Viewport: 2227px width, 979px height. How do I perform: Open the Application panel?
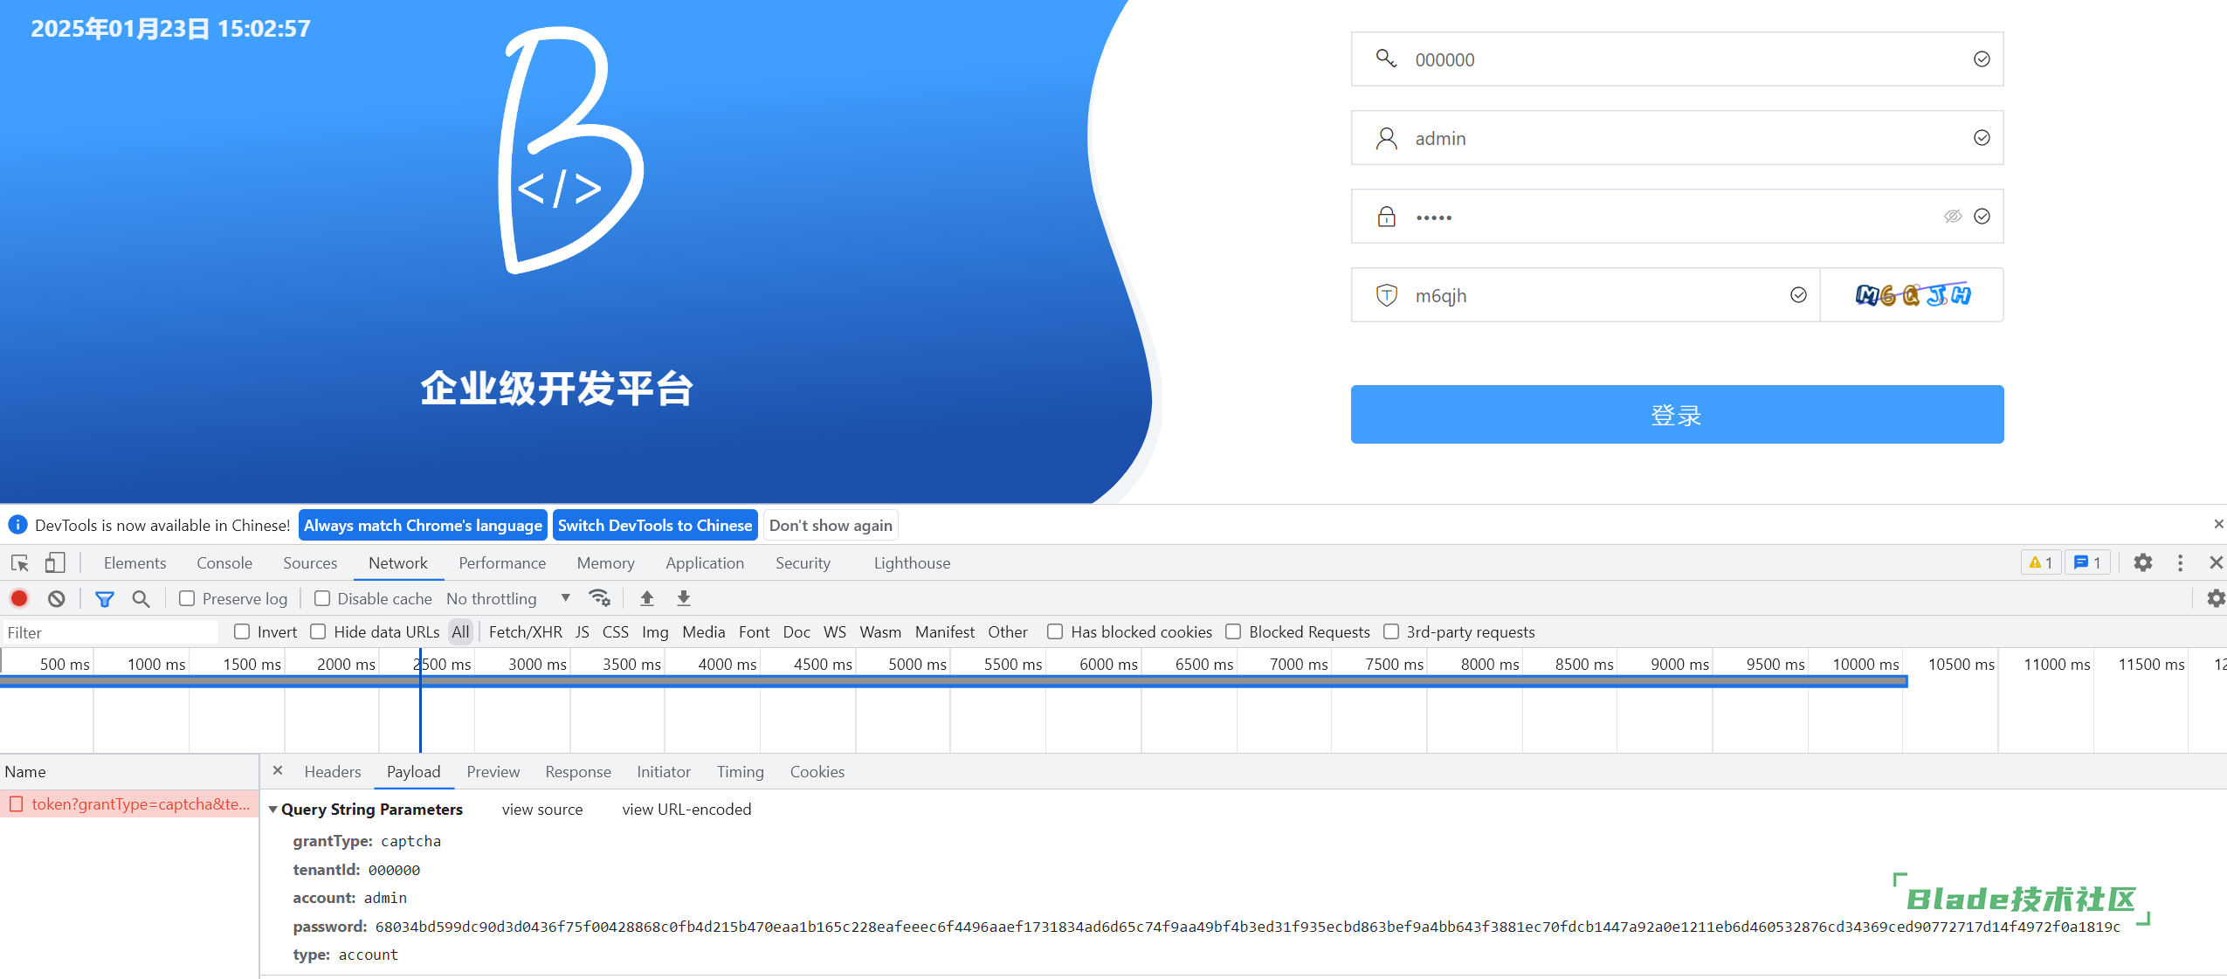(705, 563)
